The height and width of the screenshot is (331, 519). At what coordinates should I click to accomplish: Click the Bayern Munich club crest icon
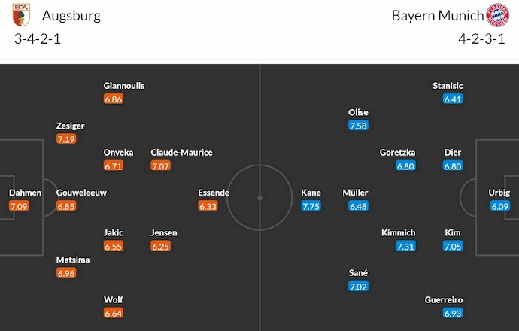497,17
